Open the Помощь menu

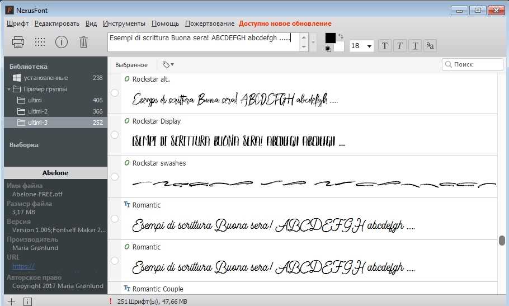[x=165, y=23]
